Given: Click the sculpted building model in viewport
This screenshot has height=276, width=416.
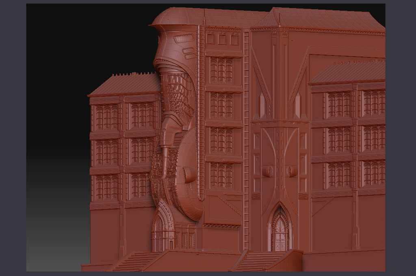Looking at the screenshot, I should tap(234, 140).
